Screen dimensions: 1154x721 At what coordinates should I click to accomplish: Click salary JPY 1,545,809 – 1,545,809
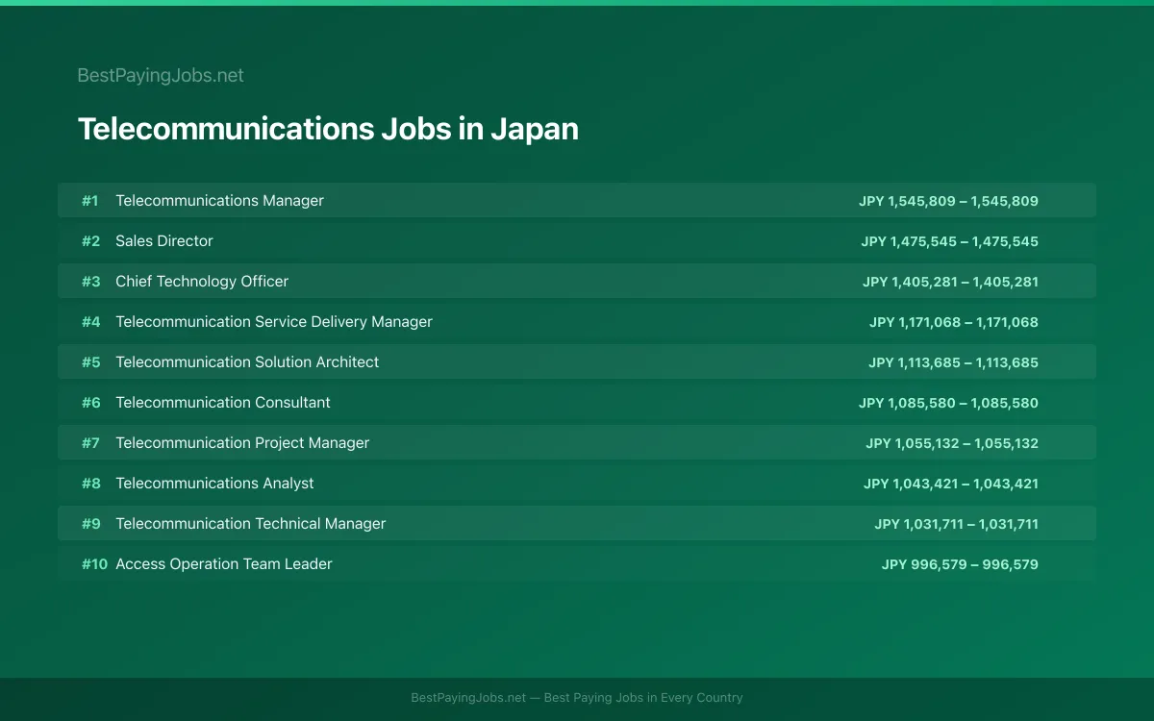pos(948,201)
